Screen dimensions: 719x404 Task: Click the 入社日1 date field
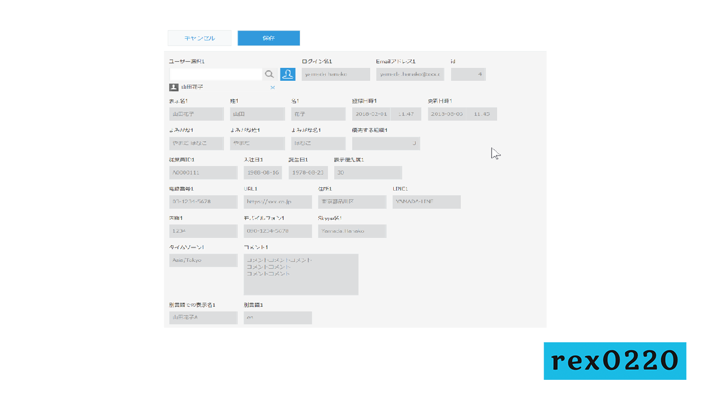tap(263, 173)
